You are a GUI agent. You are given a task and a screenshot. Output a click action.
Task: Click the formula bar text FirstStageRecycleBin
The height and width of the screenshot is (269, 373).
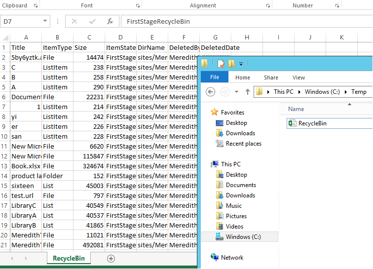pyautogui.click(x=158, y=21)
